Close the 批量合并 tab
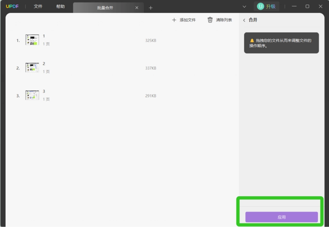Image resolution: width=329 pixels, height=227 pixels. [137, 8]
